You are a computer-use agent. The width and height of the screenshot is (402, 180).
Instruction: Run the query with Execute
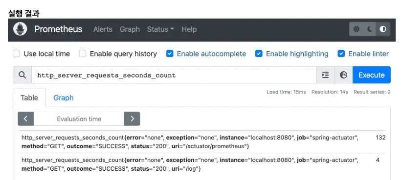click(372, 75)
